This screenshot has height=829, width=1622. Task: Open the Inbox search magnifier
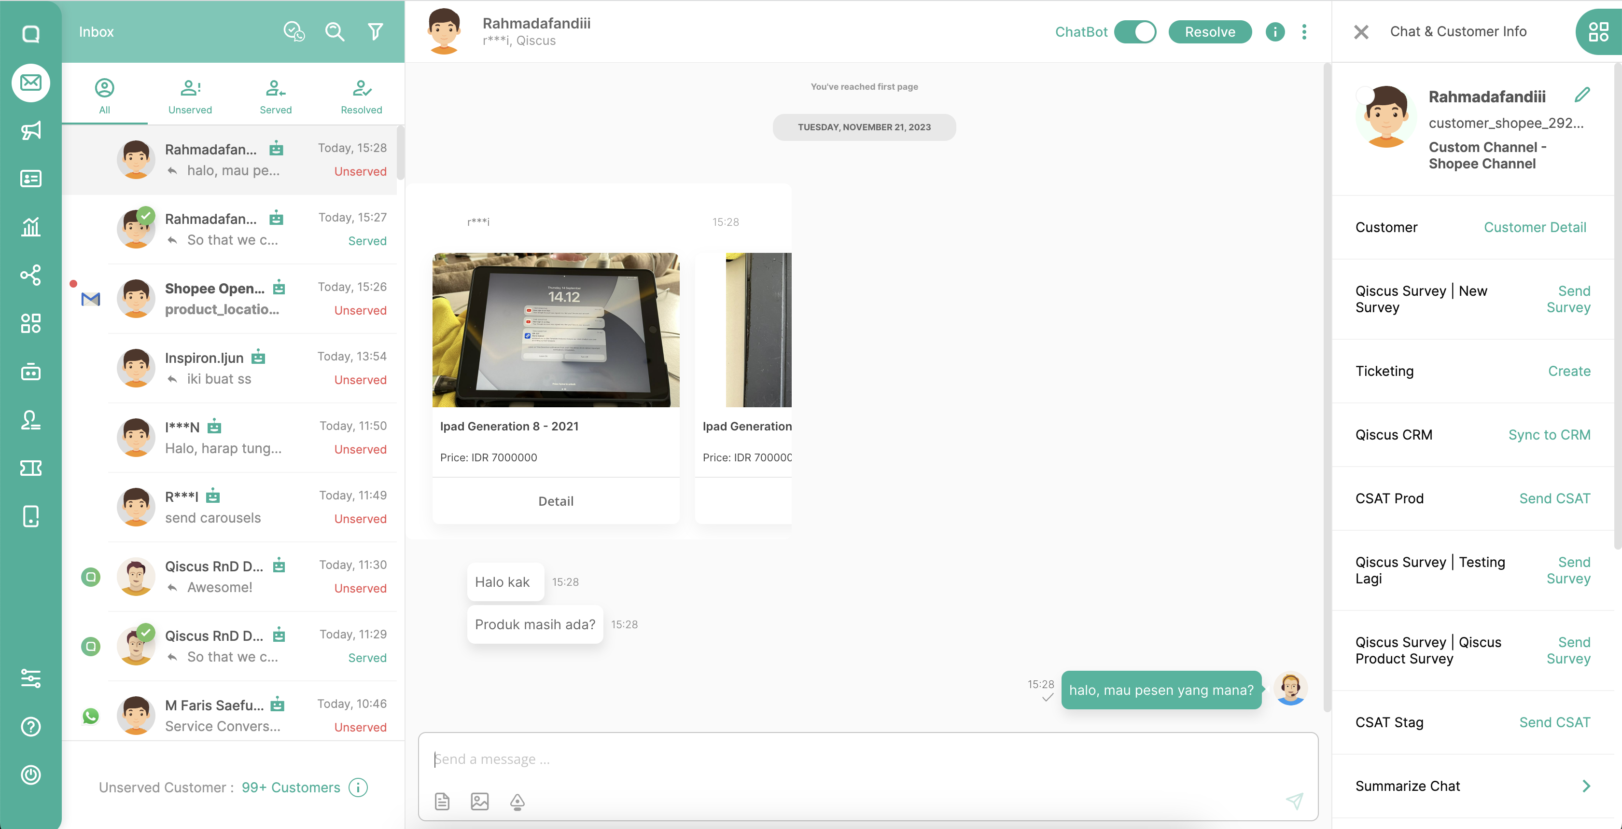[335, 31]
